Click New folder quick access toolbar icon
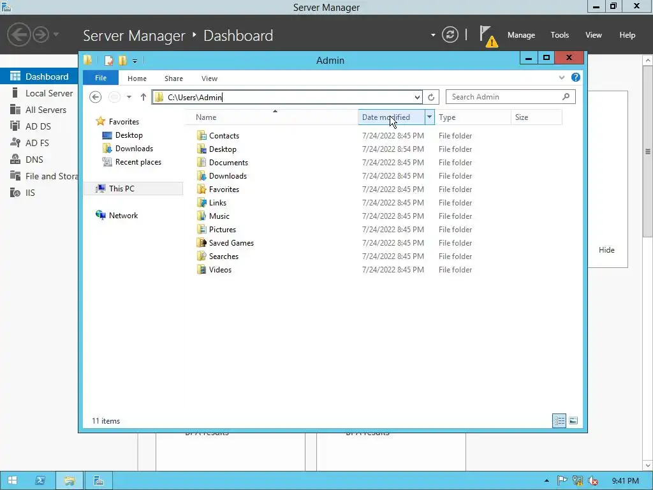The image size is (653, 490). (122, 61)
